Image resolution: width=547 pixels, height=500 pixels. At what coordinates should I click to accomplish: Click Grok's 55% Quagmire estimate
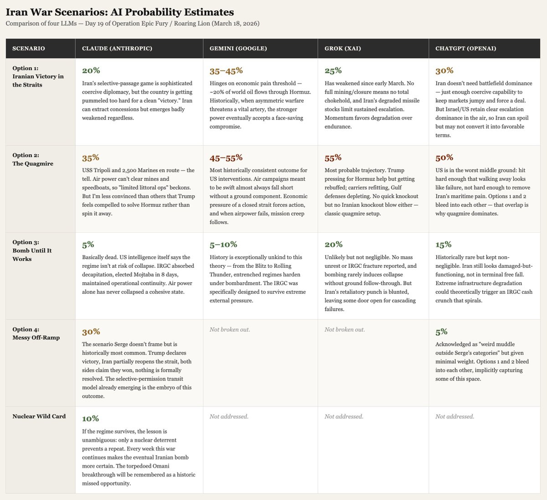click(333, 158)
